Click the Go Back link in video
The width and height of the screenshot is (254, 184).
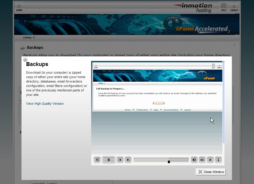(x=159, y=103)
